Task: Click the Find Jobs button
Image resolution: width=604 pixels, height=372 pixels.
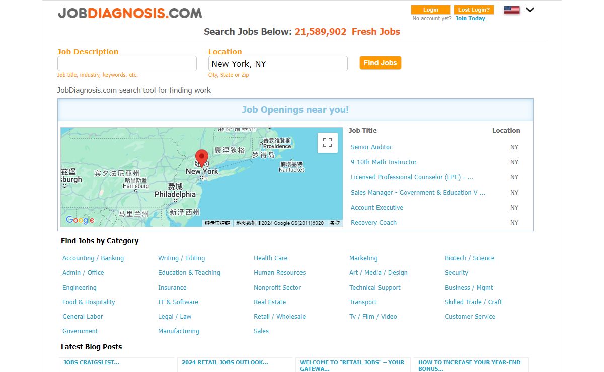Action: (x=381, y=63)
